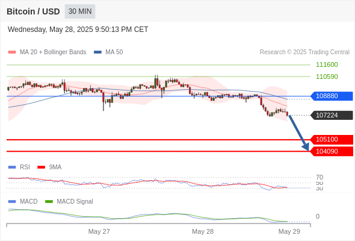The width and height of the screenshot is (355, 241).
Task: Click the red 9MA legend swatch
Action: [41, 167]
